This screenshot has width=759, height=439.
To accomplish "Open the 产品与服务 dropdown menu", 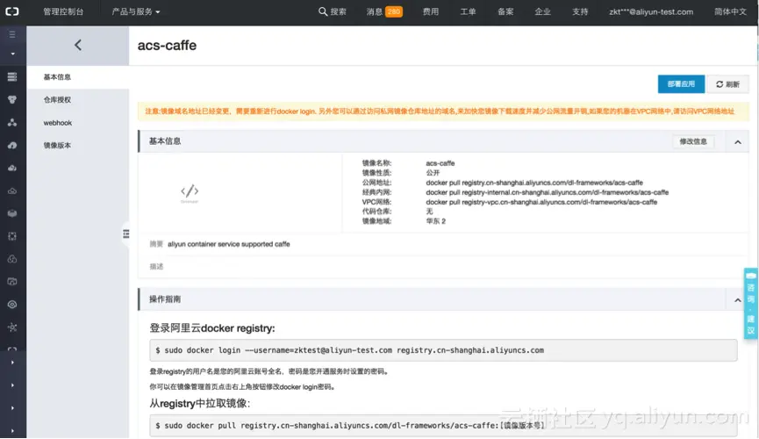I will [x=135, y=11].
